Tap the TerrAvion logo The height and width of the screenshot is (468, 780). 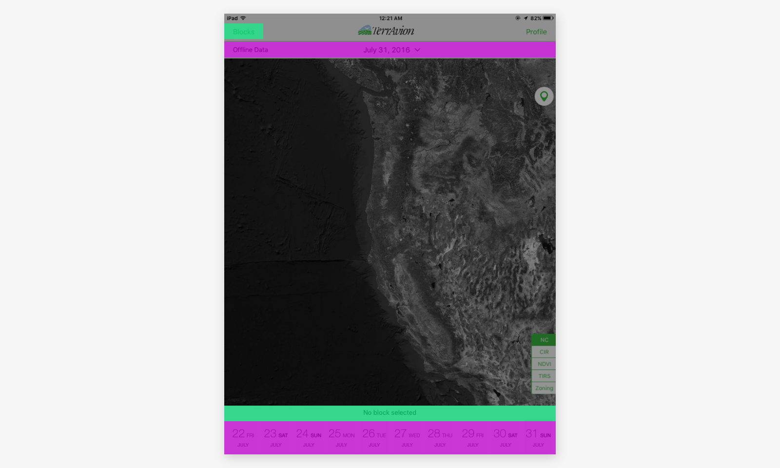386,30
